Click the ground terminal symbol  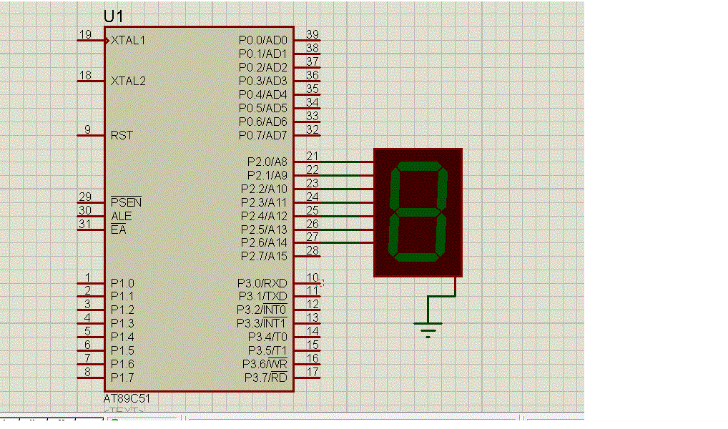tap(428, 330)
